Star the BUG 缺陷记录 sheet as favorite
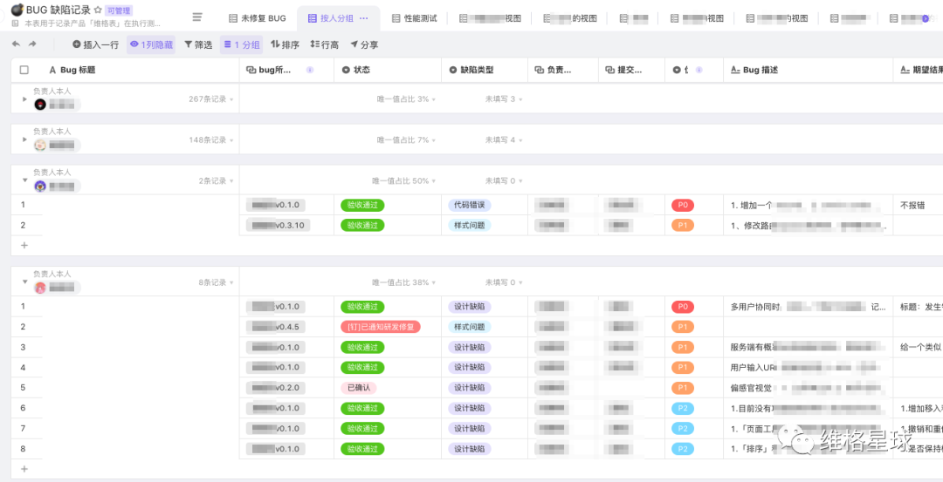The height and width of the screenshot is (482, 943). (x=98, y=10)
